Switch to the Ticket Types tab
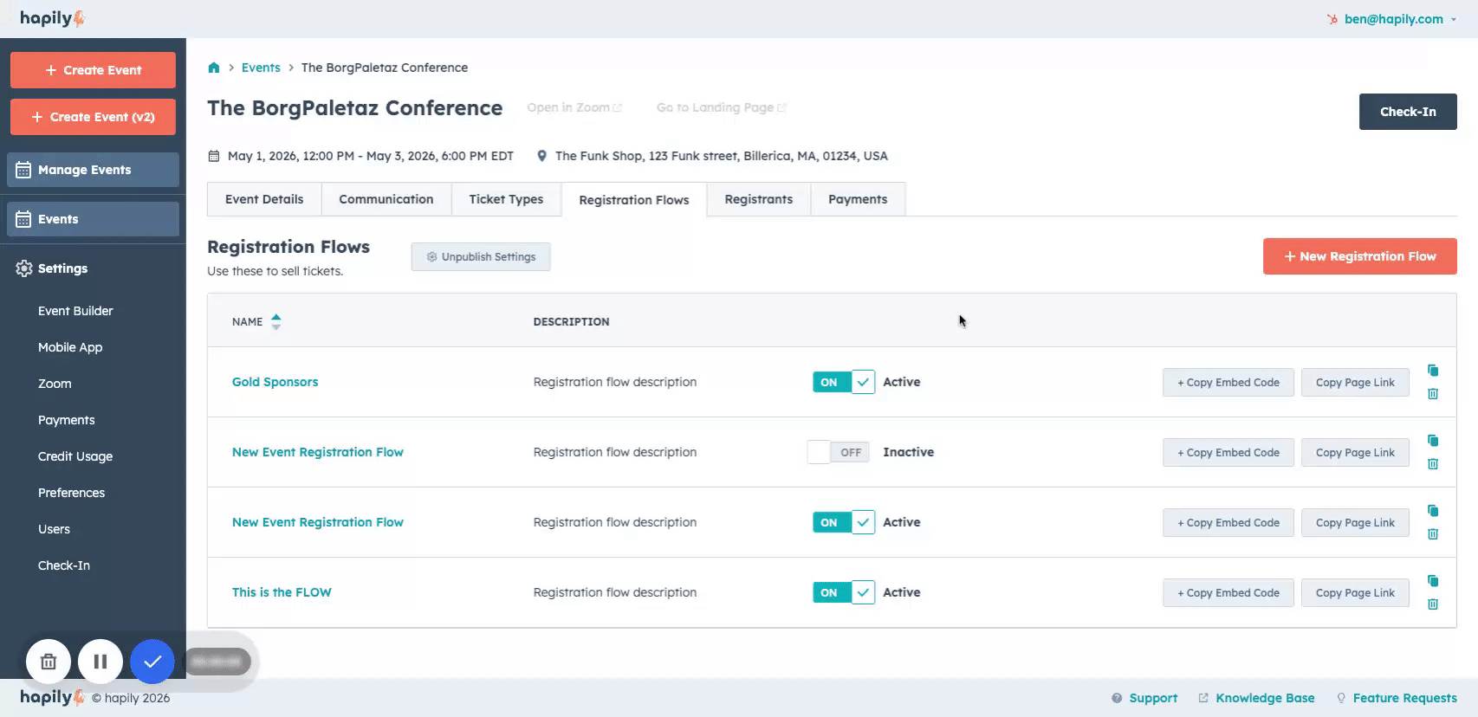Viewport: 1478px width, 717px height. [x=506, y=199]
